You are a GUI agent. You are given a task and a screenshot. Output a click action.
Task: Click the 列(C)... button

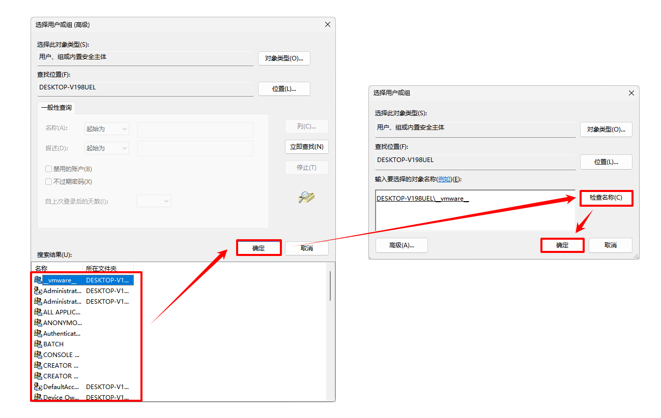coord(306,126)
